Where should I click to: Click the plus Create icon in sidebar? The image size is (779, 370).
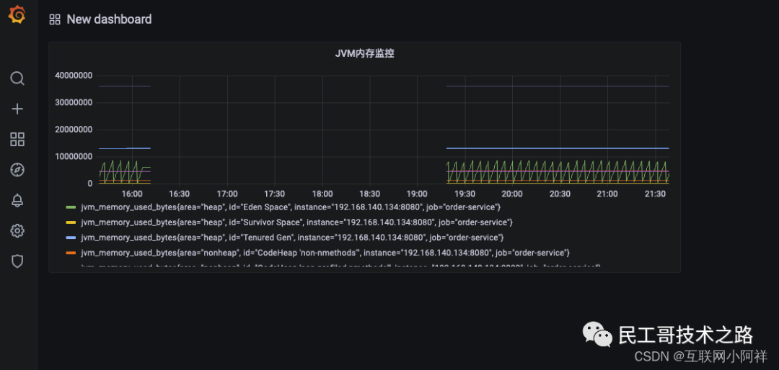click(17, 109)
